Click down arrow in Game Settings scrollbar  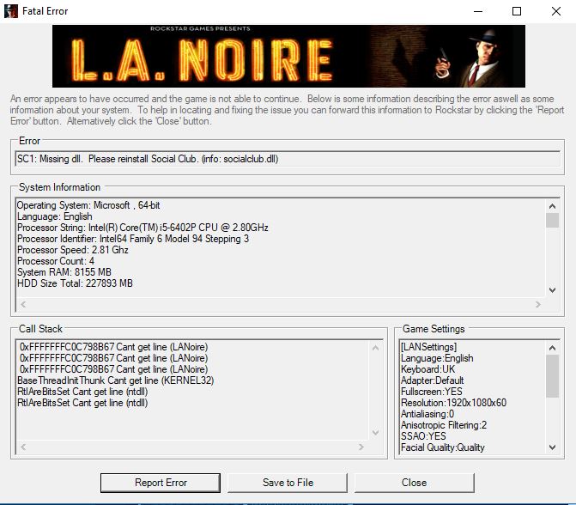click(552, 447)
